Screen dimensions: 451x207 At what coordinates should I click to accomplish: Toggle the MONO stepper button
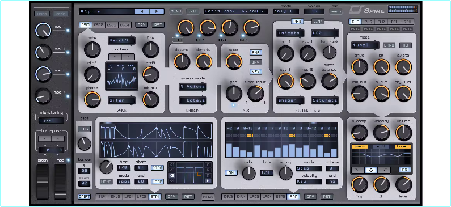[x=106, y=181]
